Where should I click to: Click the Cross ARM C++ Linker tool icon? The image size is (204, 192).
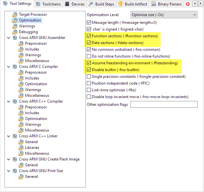(x=15, y=136)
